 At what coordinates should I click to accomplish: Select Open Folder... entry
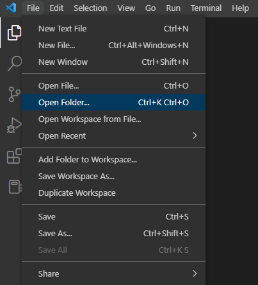(113, 102)
